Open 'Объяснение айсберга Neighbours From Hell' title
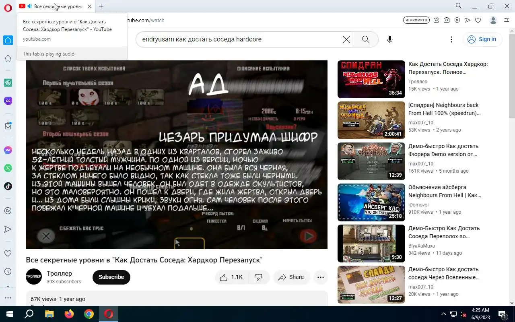The image size is (515, 322). pos(445,191)
